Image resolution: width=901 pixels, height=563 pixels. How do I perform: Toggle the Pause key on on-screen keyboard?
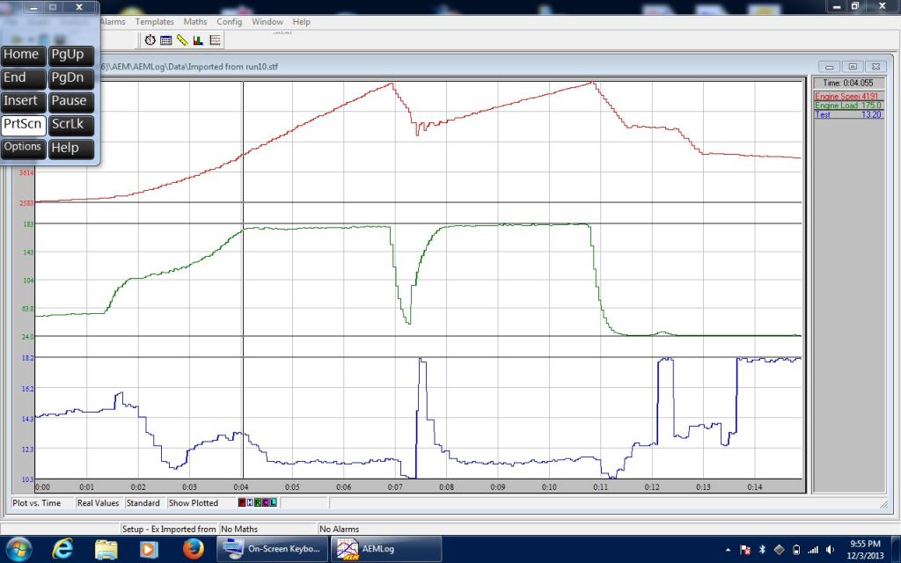click(x=70, y=101)
